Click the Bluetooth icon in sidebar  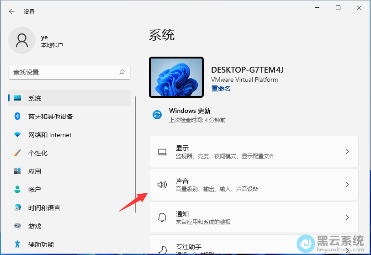17,117
